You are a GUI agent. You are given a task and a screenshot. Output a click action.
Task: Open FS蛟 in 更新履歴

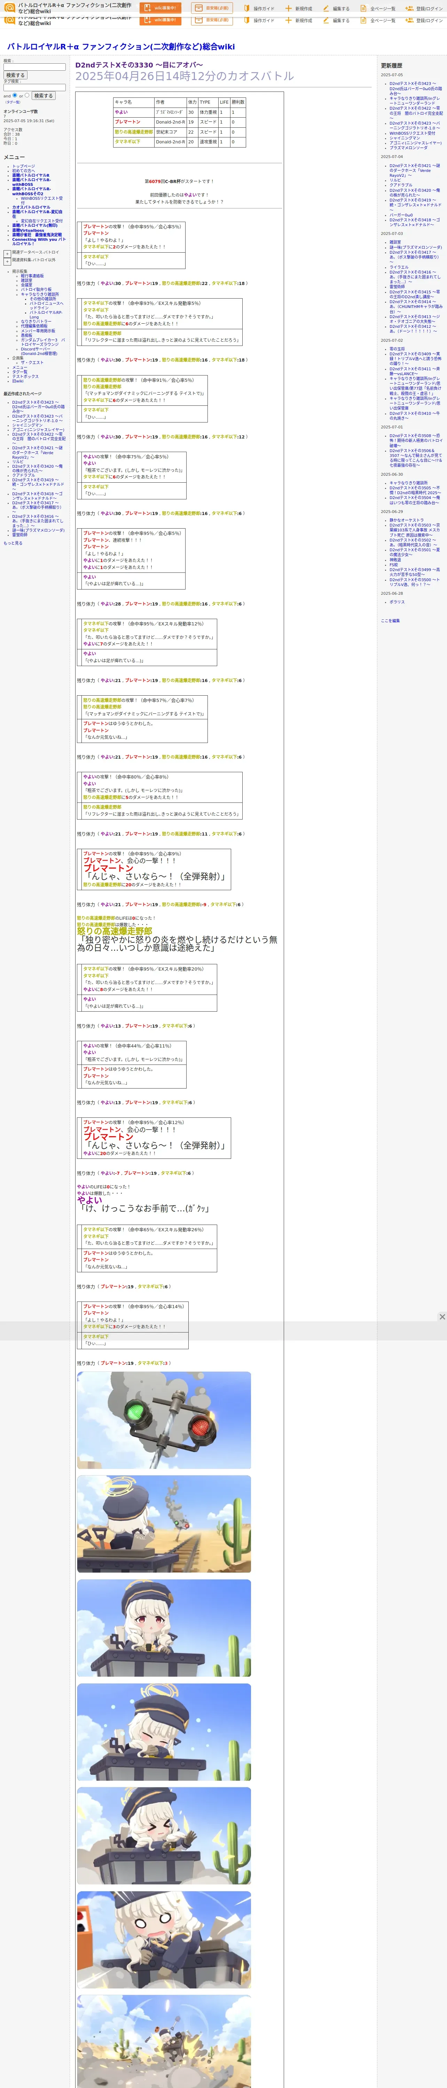(394, 564)
